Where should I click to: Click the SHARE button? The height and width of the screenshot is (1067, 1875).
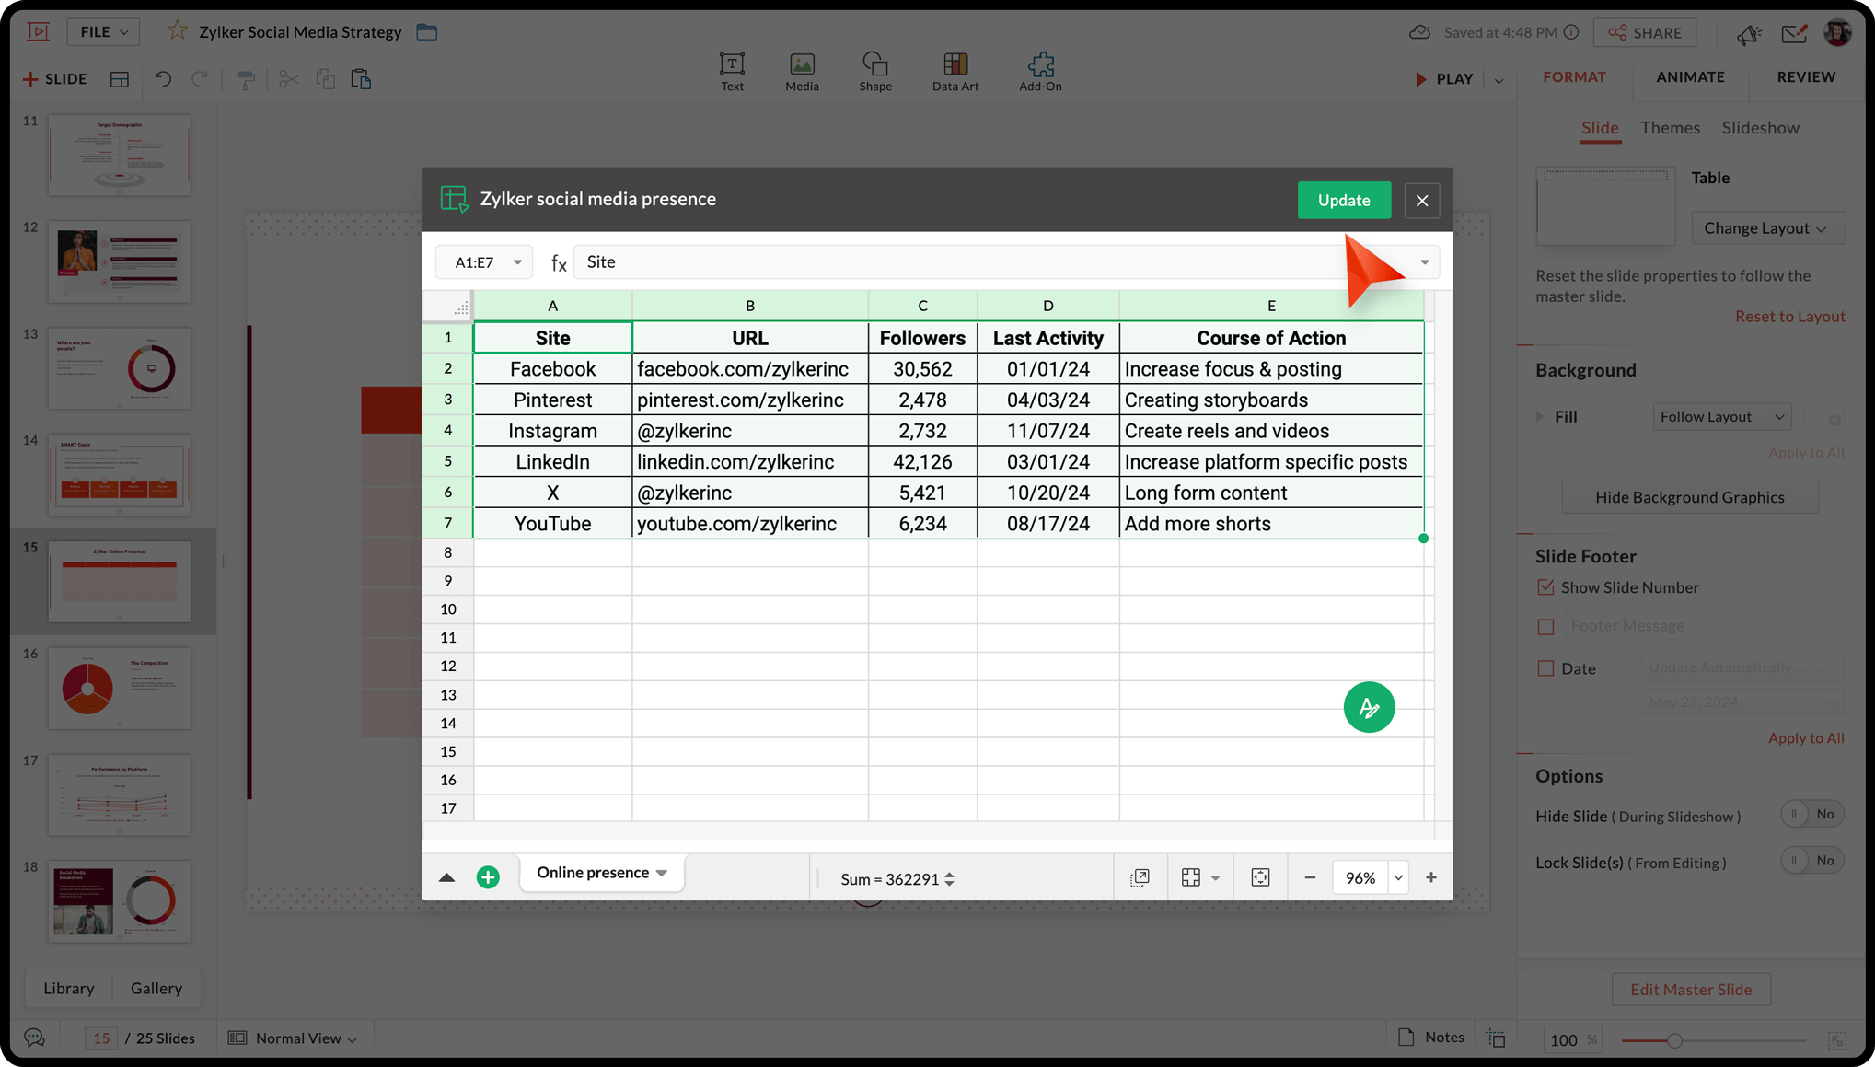pos(1645,32)
